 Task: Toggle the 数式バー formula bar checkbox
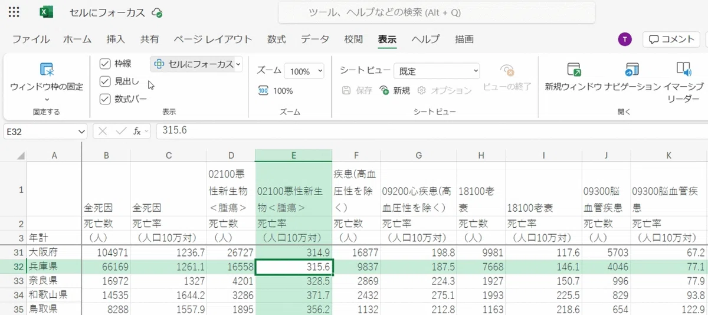click(105, 99)
